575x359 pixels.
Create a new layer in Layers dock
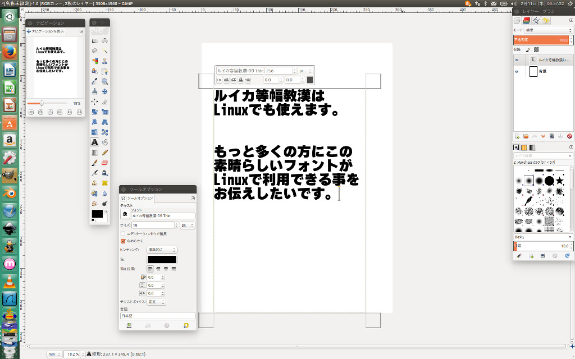tap(517, 136)
